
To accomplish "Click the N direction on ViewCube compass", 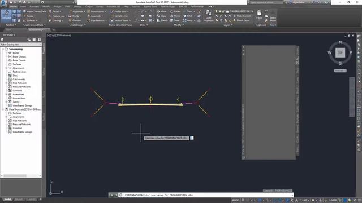I will coord(340,42).
